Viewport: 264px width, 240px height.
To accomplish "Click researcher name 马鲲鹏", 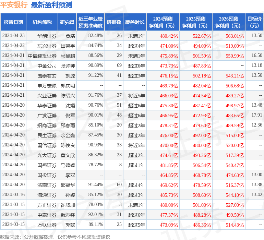I will coord(68,56).
